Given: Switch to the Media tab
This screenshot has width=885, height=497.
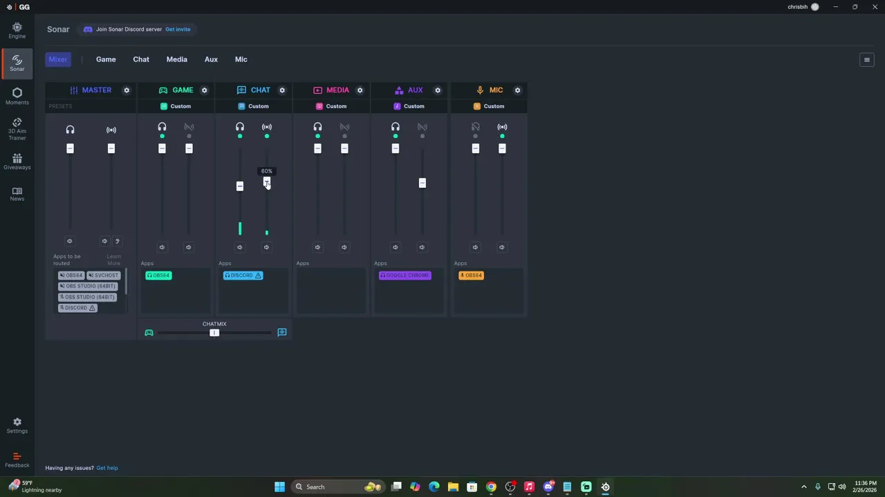Looking at the screenshot, I should tap(177, 59).
